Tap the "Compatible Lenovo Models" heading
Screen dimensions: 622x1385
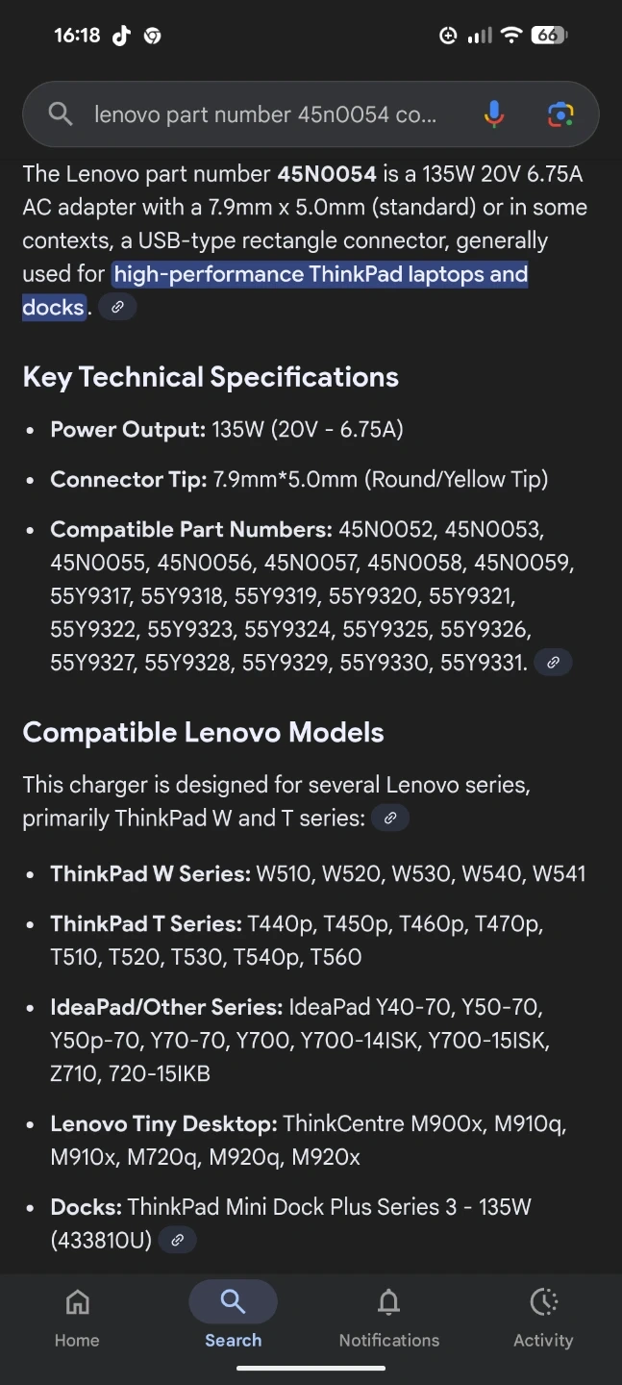(203, 733)
